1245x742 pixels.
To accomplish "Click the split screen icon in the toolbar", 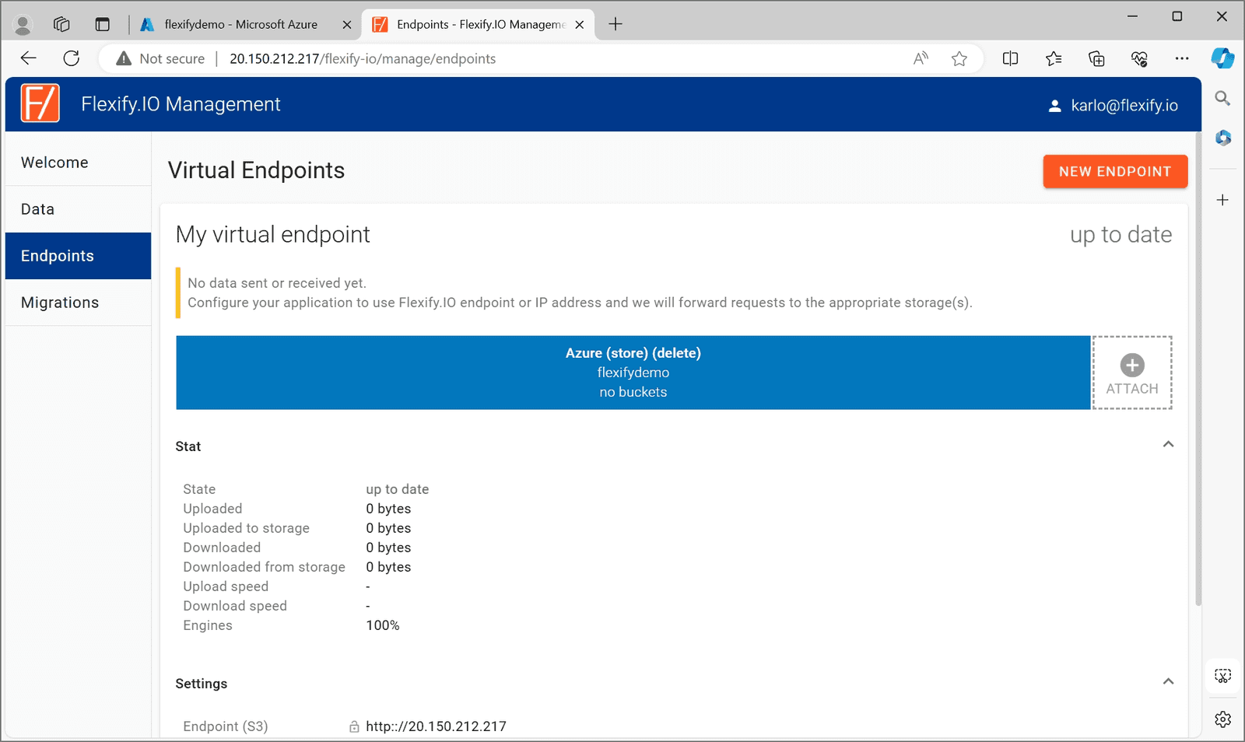I will coord(1010,58).
